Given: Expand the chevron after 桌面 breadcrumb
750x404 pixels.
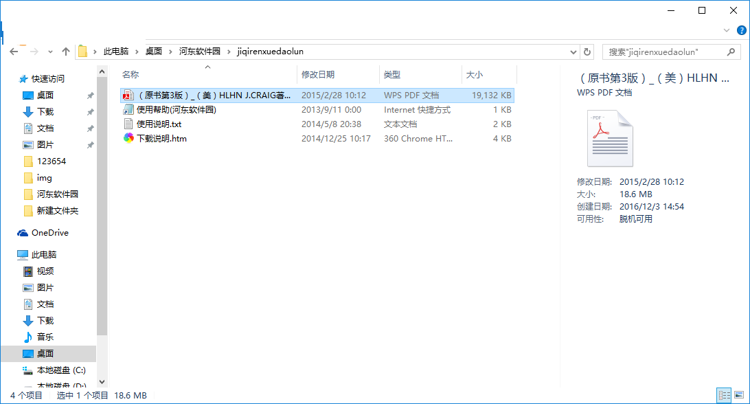Looking at the screenshot, I should click(170, 52).
